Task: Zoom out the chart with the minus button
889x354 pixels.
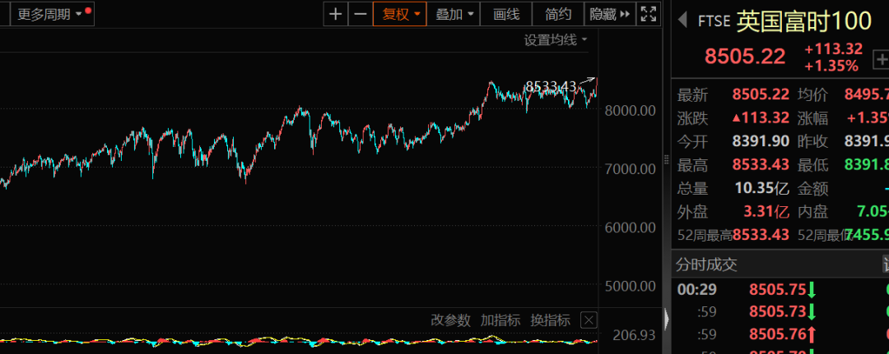Action: point(360,14)
